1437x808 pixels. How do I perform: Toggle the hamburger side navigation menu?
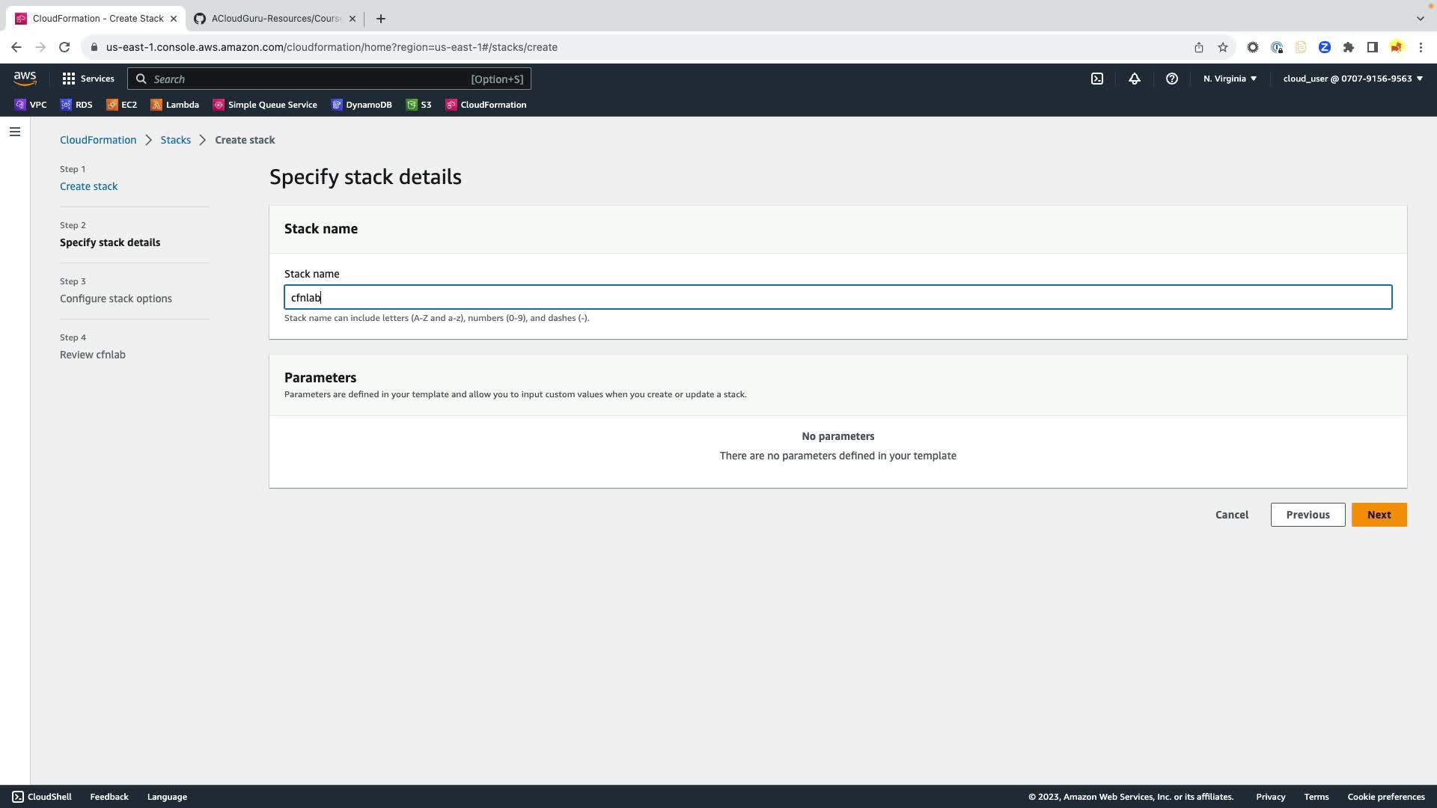[x=15, y=132]
